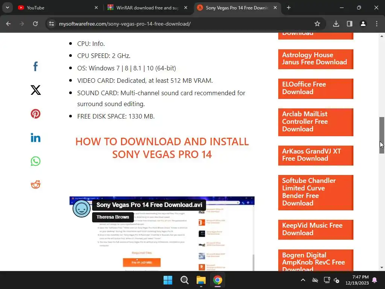Click the text FREE DISK SPACE: 1330 MB.
The height and width of the screenshot is (289, 385).
click(x=116, y=116)
